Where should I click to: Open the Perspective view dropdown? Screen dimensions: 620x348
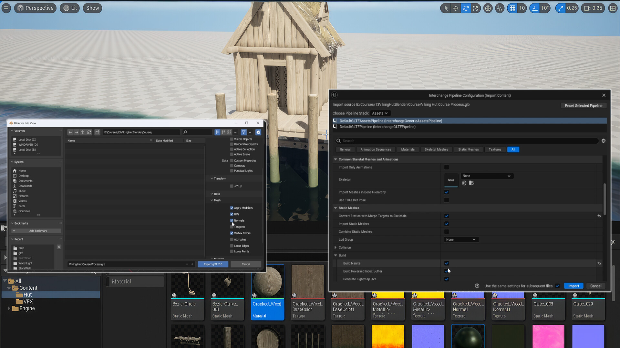(35, 8)
